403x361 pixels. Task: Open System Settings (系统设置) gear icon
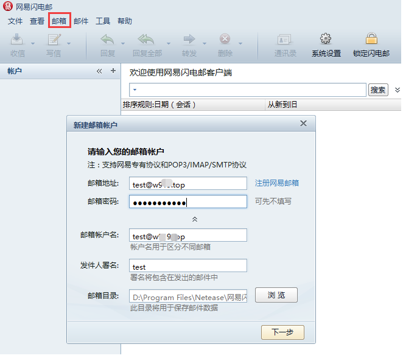326,39
